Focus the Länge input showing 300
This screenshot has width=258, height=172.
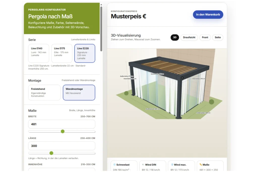(x=62, y=146)
